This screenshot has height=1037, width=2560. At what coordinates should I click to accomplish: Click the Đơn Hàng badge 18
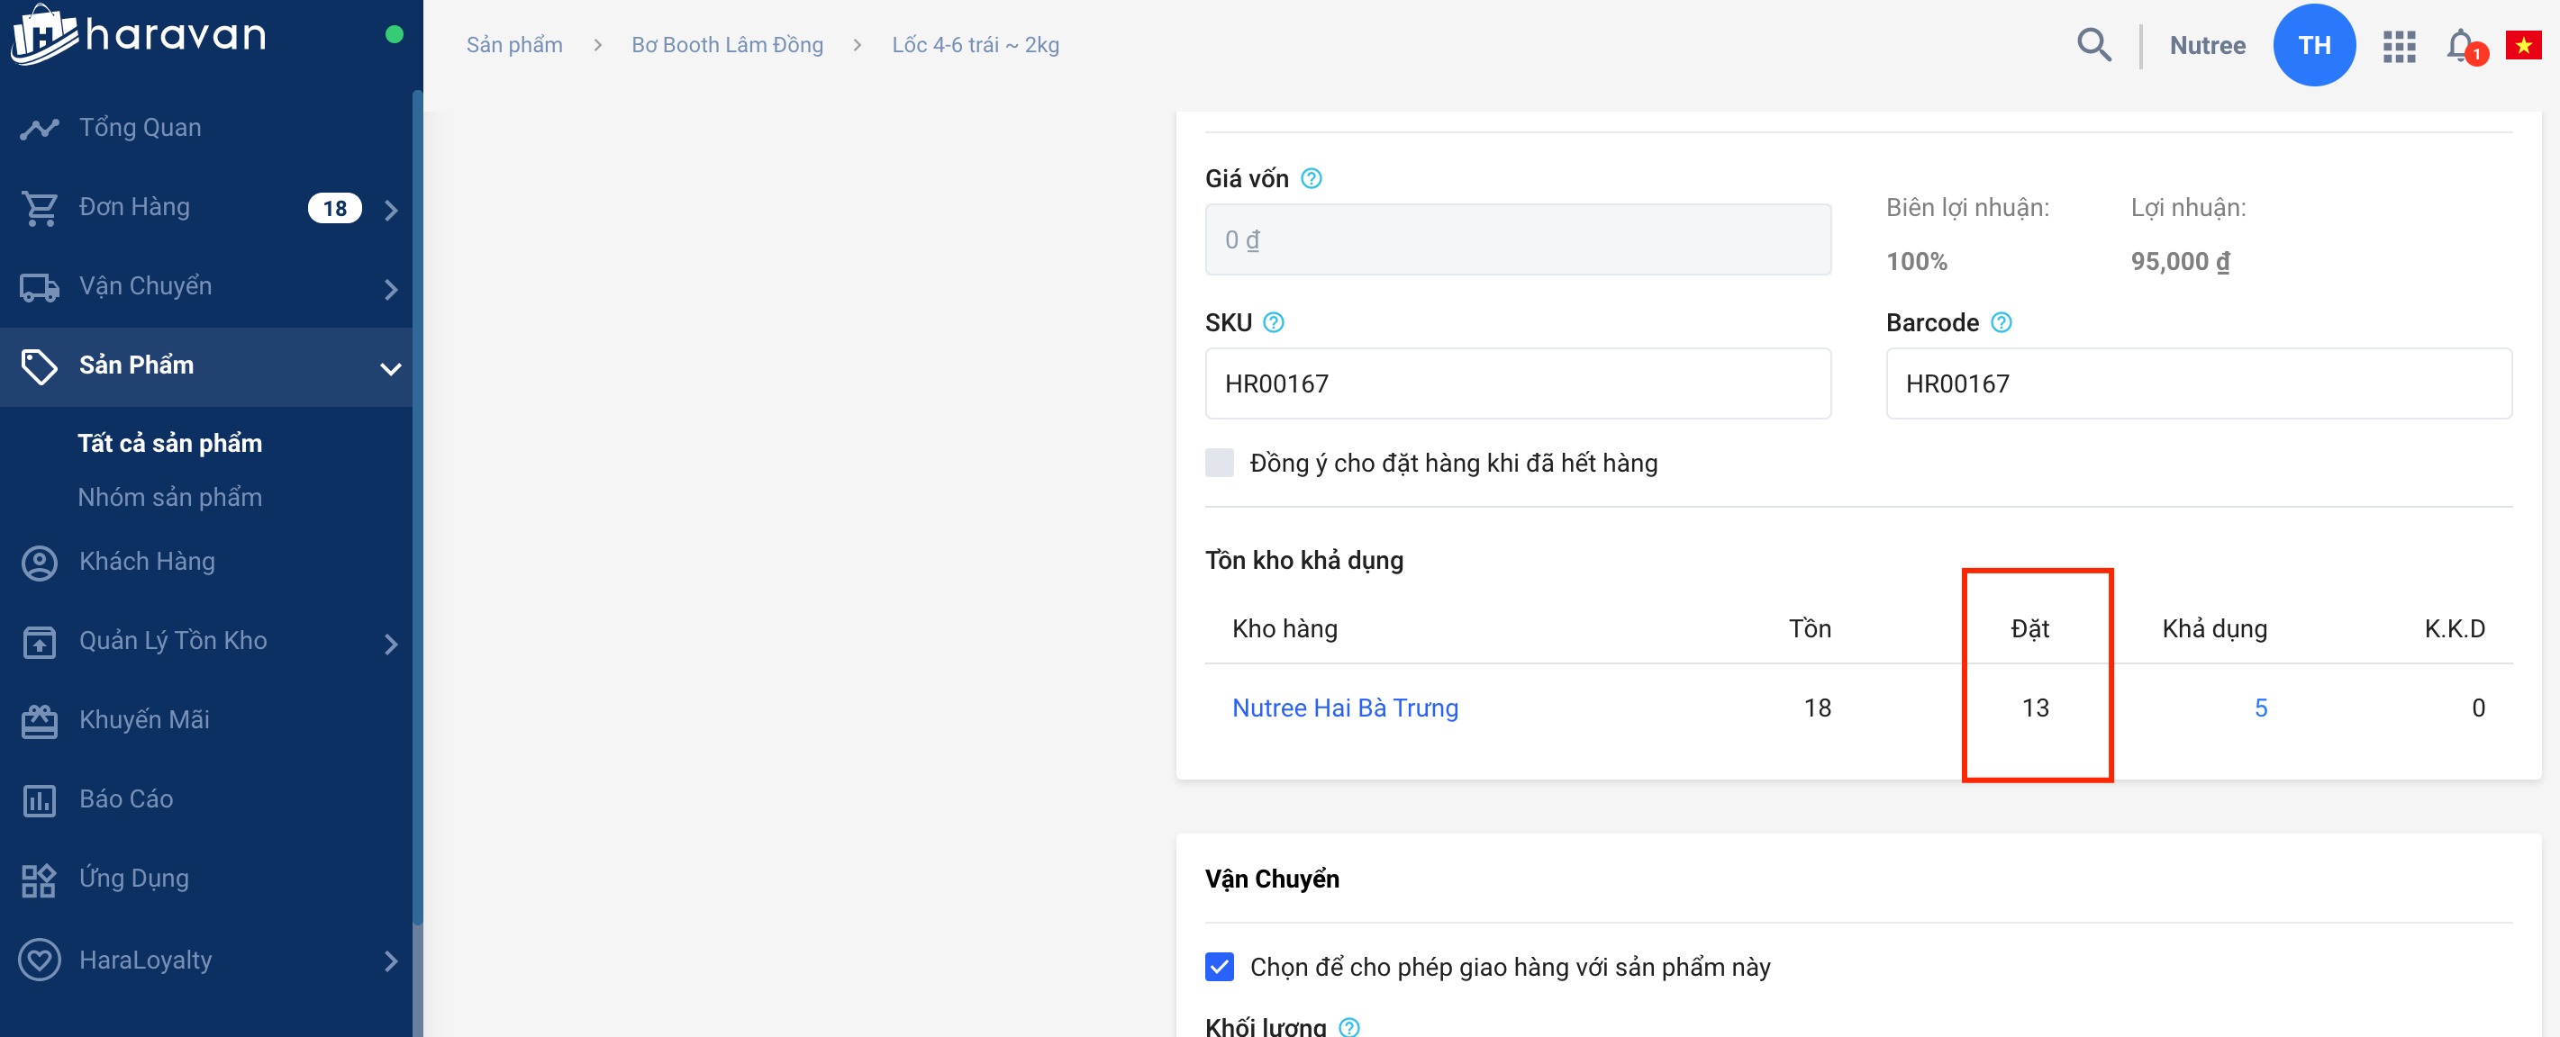(335, 209)
